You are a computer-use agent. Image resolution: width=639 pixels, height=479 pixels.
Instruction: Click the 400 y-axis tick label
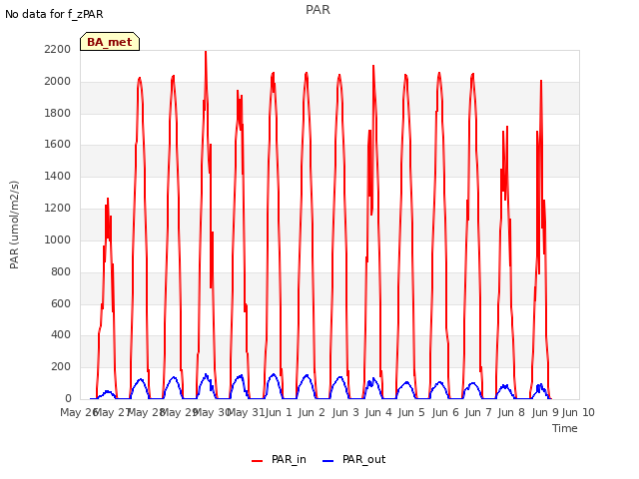[x=61, y=335]
